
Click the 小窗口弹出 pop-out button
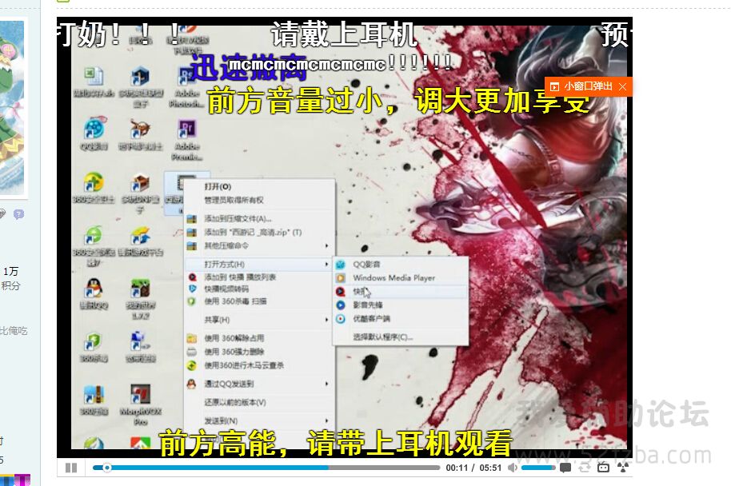click(x=581, y=86)
